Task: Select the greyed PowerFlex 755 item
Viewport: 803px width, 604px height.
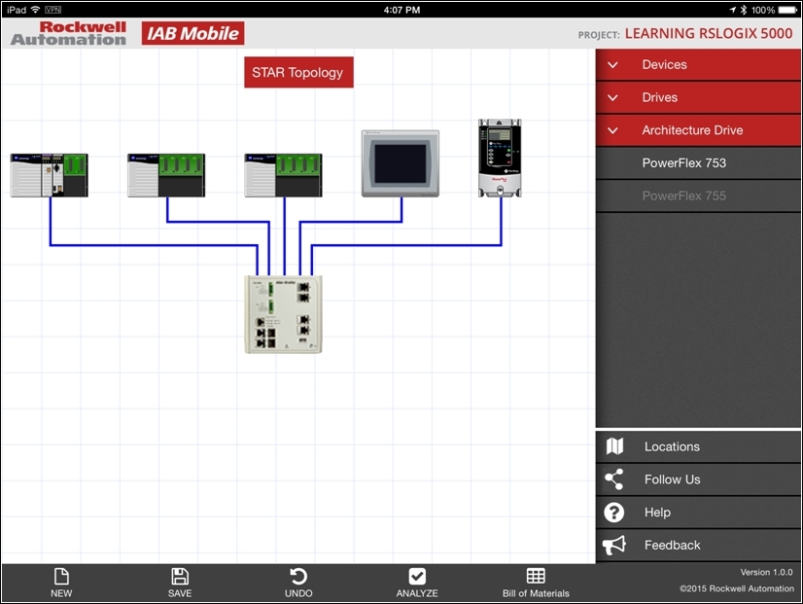Action: click(x=683, y=196)
